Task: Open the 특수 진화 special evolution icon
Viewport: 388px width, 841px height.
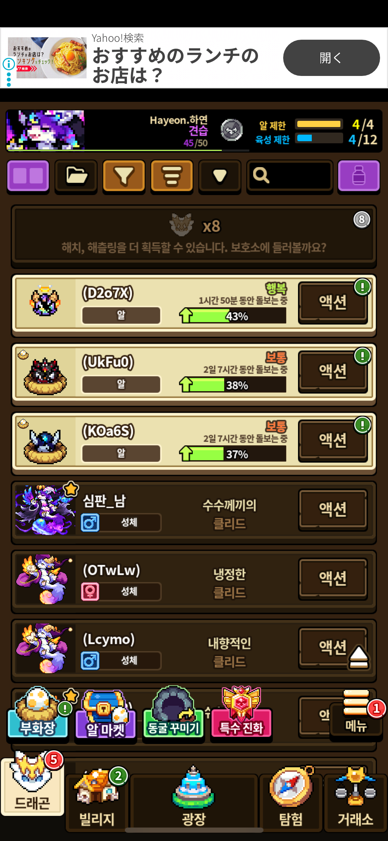Action: click(241, 712)
